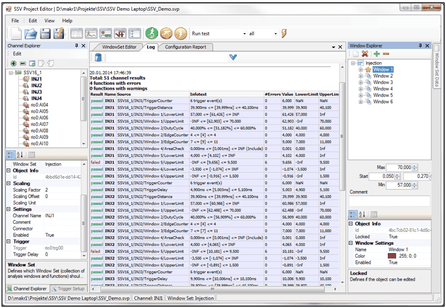
Task: Click the new page icon in Window Explorer toolbar
Action: [356, 54]
